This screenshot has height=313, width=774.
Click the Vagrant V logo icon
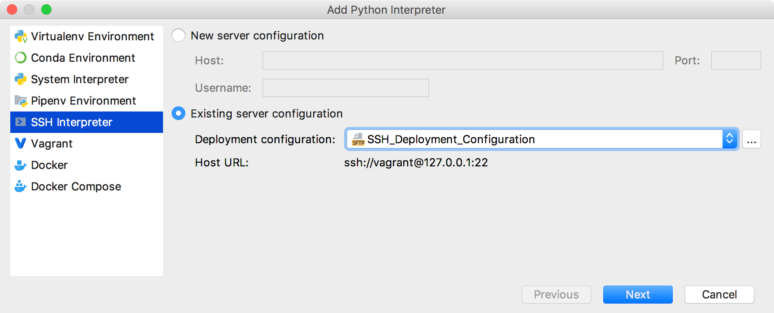(x=21, y=144)
